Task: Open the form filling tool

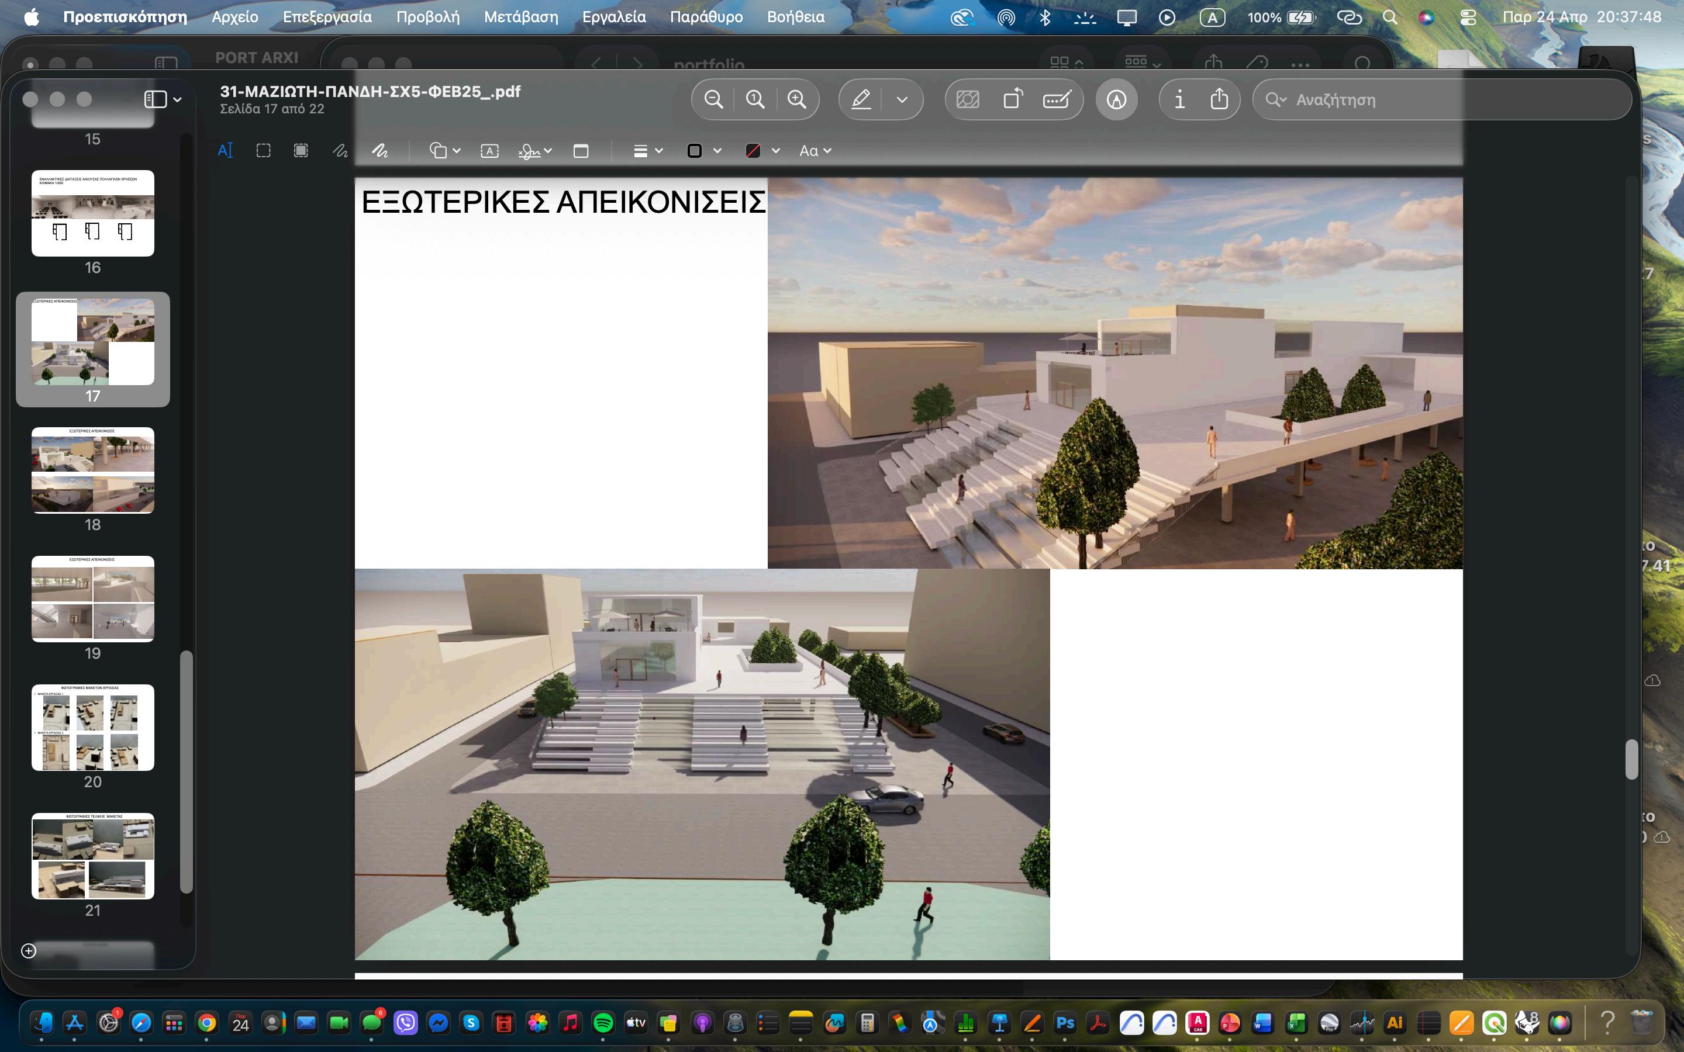Action: pos(1057,99)
